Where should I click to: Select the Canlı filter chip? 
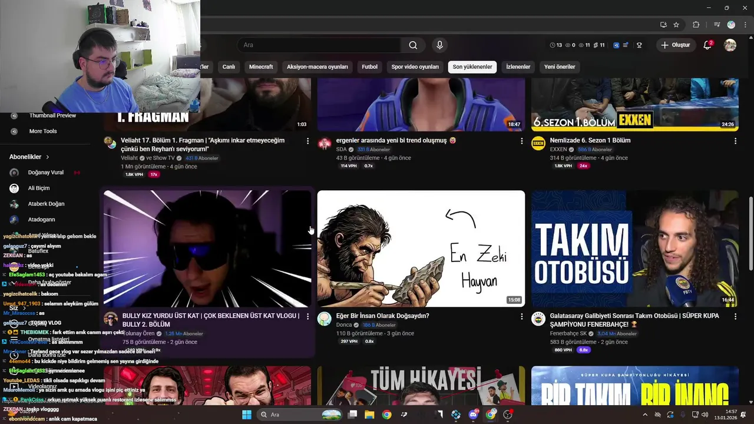[x=229, y=67]
